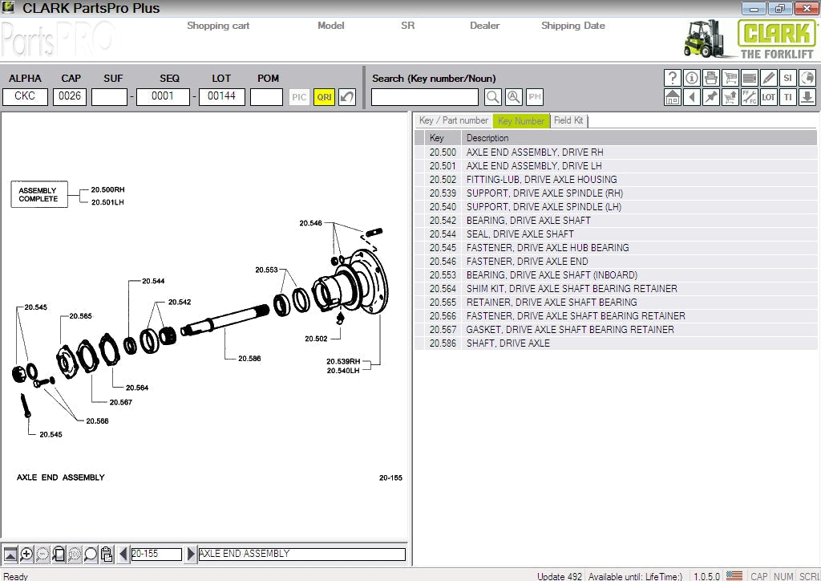Select the print icon in the toolbar

tap(711, 78)
